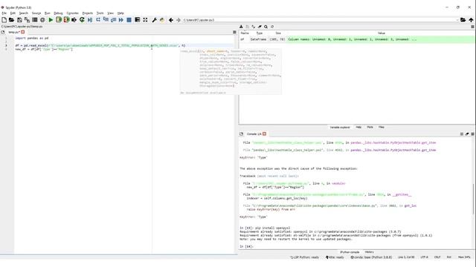Image resolution: width=476 pixels, height=267 pixels.
Task: Switch to the Files tab
Action: coord(382,128)
